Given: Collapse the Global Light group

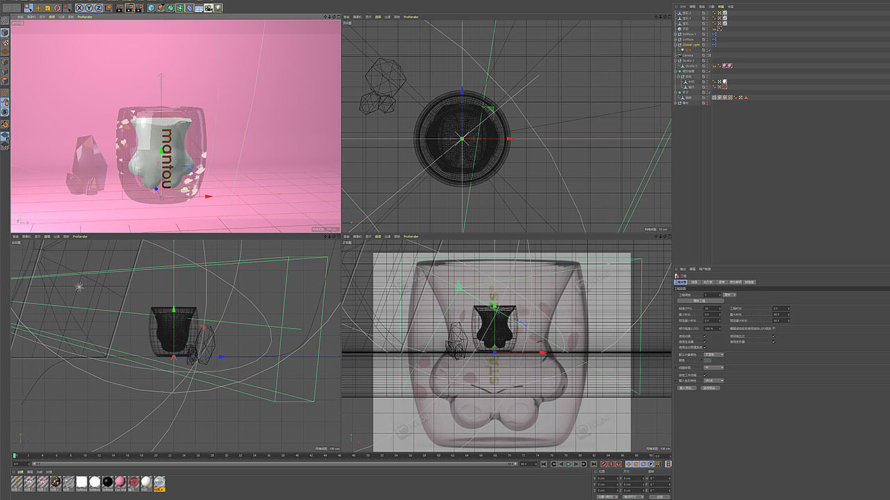Looking at the screenshot, I should (x=676, y=45).
